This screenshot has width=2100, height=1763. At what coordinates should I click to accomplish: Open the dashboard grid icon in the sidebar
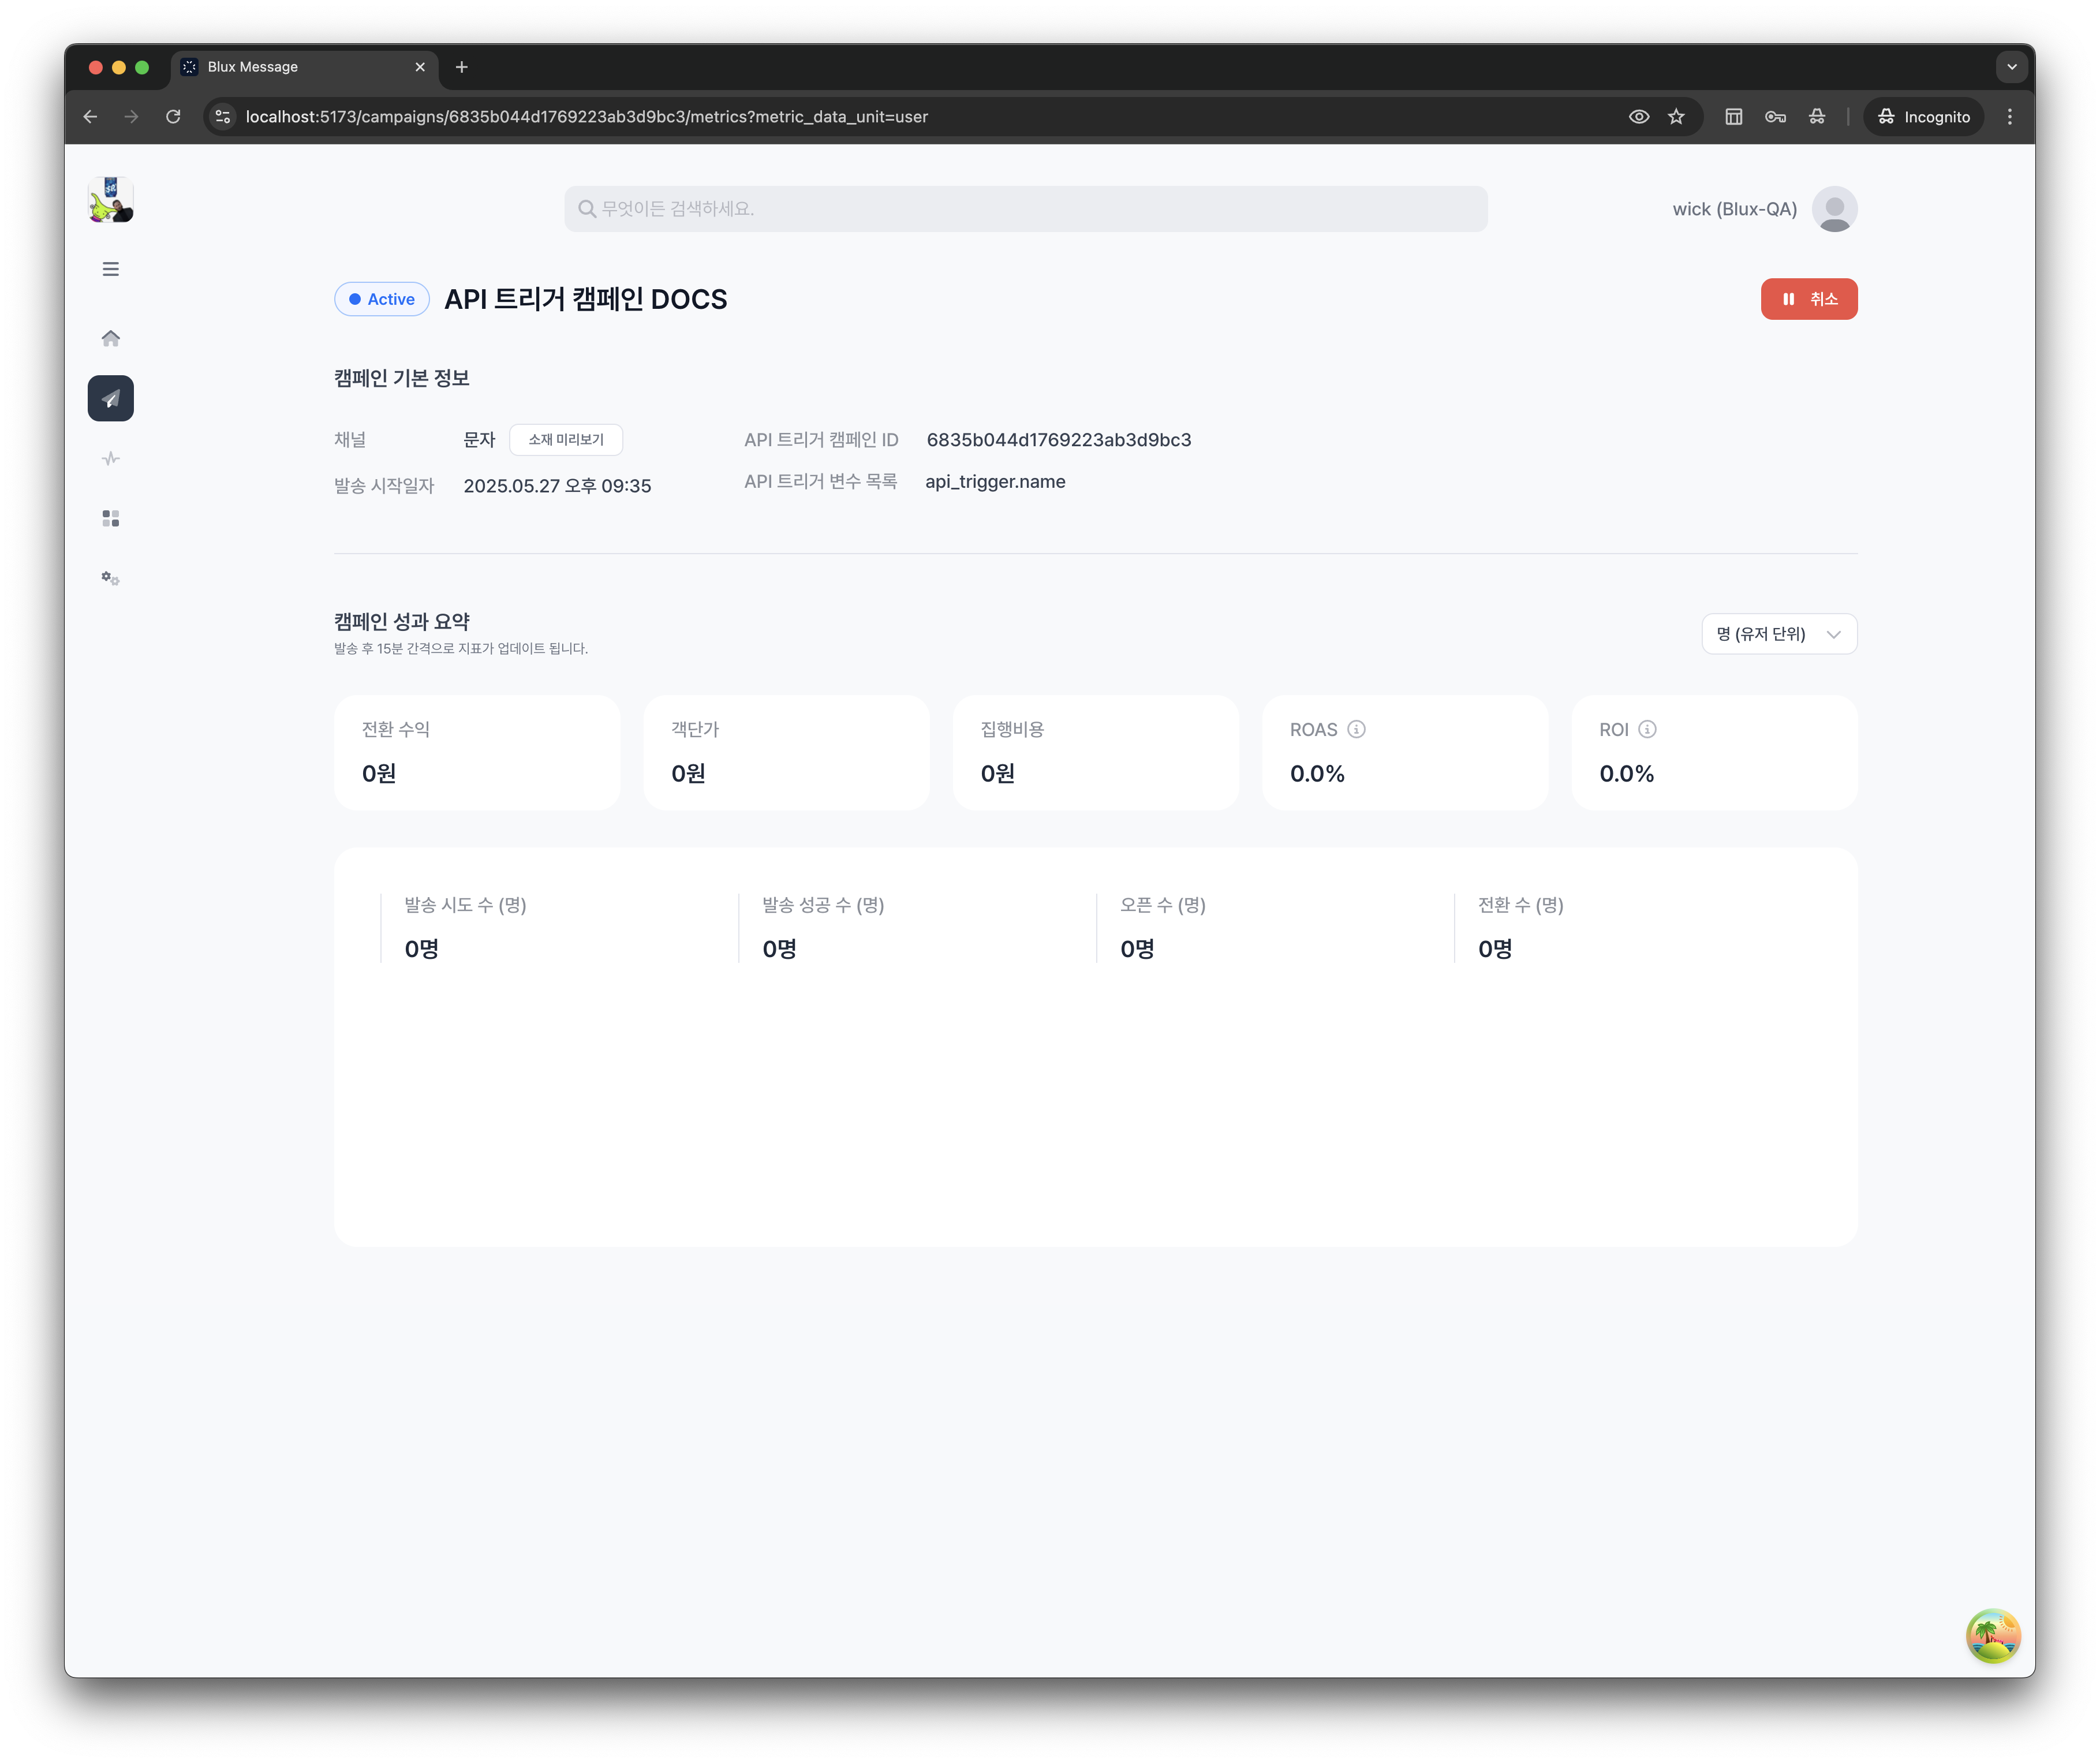click(x=111, y=519)
